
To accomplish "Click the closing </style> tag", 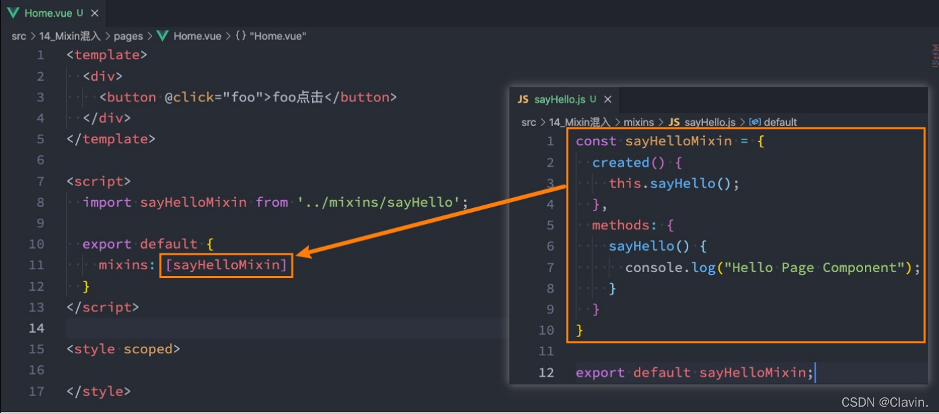I will pos(99,391).
